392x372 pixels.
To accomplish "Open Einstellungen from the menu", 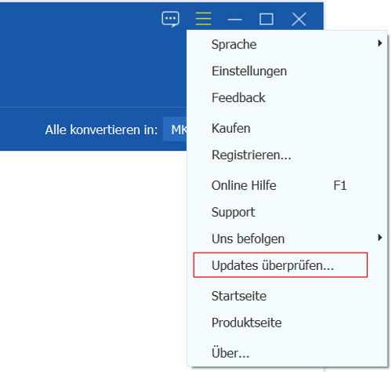I will 287,71.
